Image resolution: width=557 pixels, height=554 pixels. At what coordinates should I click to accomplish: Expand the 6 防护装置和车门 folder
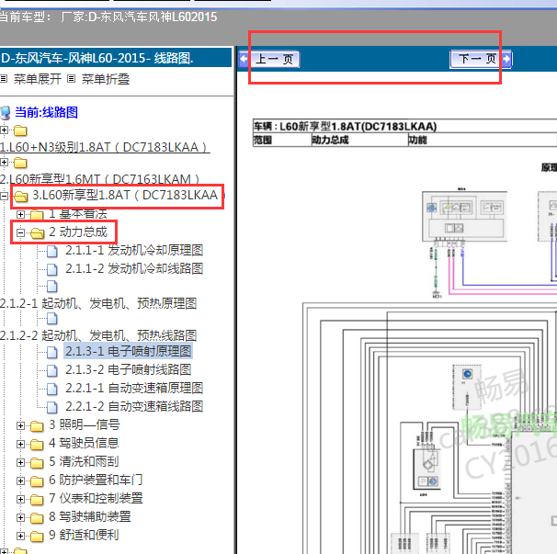(x=20, y=481)
